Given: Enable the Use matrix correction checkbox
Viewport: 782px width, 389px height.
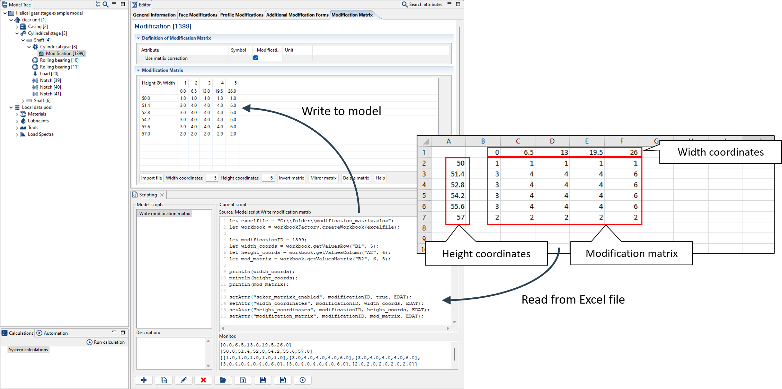Looking at the screenshot, I should 255,58.
